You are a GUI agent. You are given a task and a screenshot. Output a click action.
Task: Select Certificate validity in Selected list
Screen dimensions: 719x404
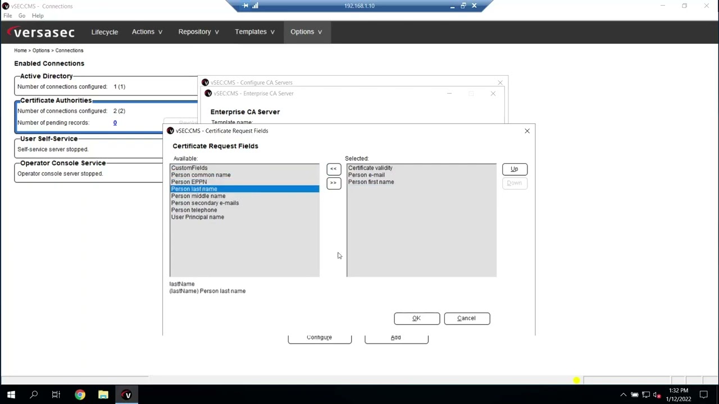421,168
